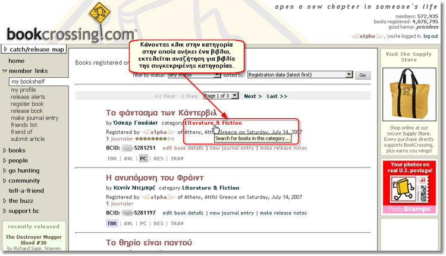This screenshot has width=446, height=256.
Task: Toggle AVL status for first book
Action: (x=128, y=159)
